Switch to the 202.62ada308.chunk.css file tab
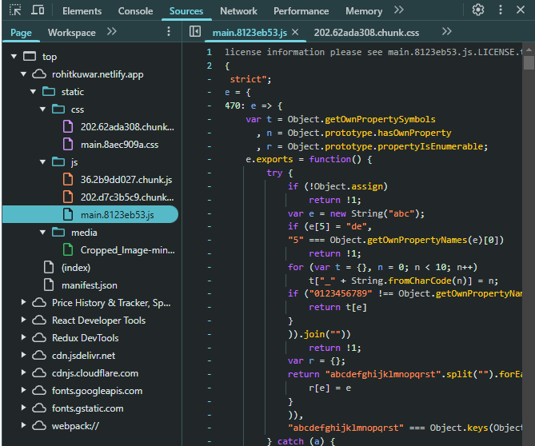Screen dimensions: 535x446 [366, 33]
